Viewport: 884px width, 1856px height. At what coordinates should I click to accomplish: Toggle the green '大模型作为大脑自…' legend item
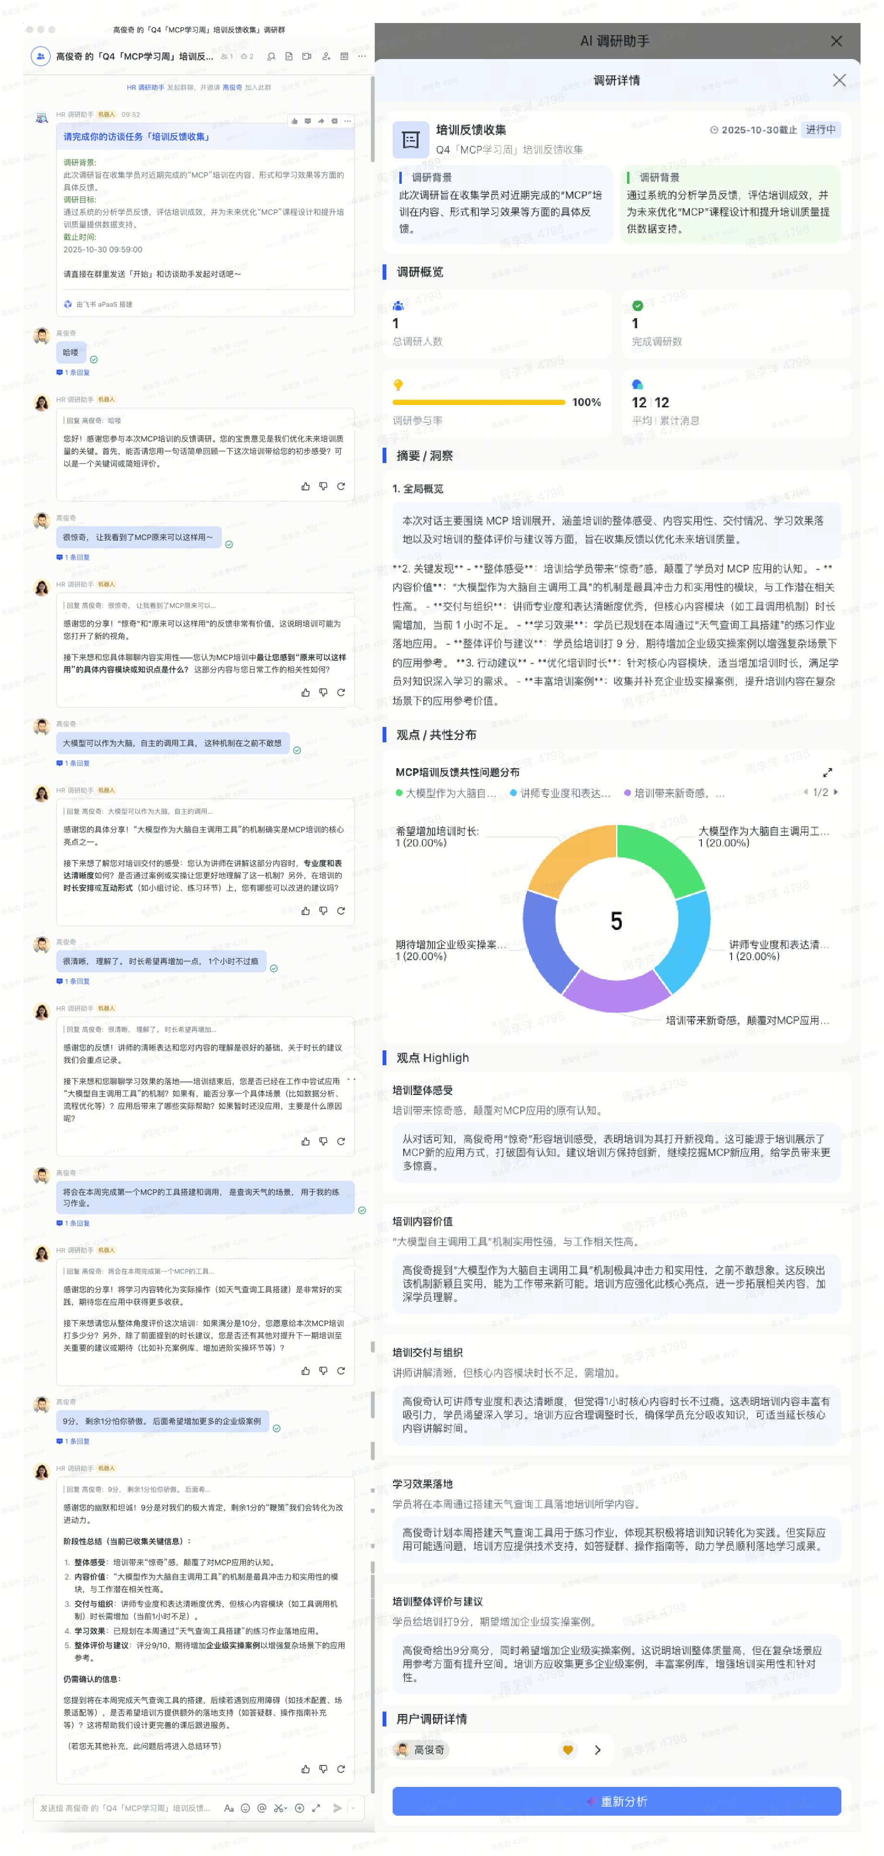click(446, 793)
